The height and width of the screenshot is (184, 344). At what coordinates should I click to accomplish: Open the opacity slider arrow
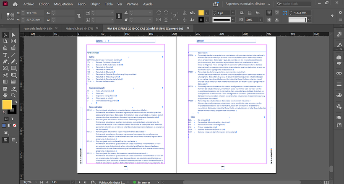click(261, 20)
